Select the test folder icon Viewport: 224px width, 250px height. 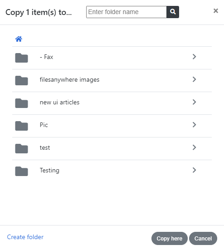(x=21, y=148)
